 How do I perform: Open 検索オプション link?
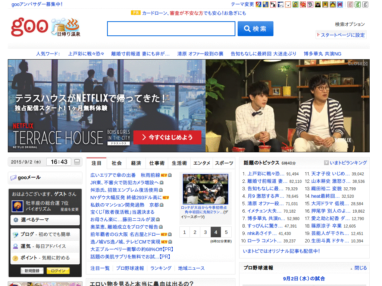pyautogui.click(x=350, y=24)
